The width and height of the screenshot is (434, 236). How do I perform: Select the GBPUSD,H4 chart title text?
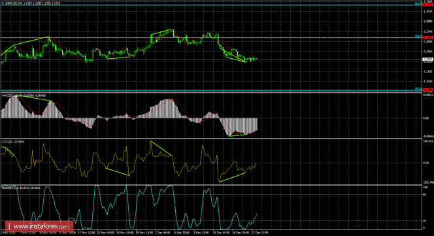10,3
